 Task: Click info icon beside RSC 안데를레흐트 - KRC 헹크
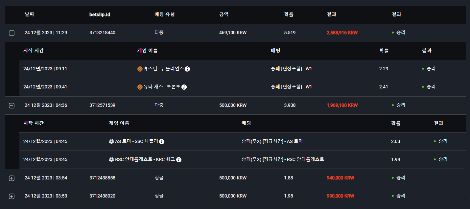(179, 160)
